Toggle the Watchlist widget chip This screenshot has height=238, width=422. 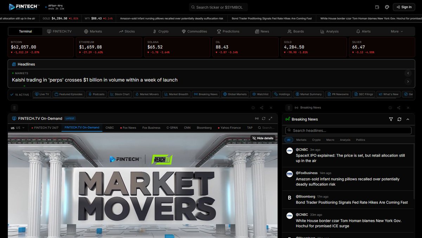click(x=260, y=94)
